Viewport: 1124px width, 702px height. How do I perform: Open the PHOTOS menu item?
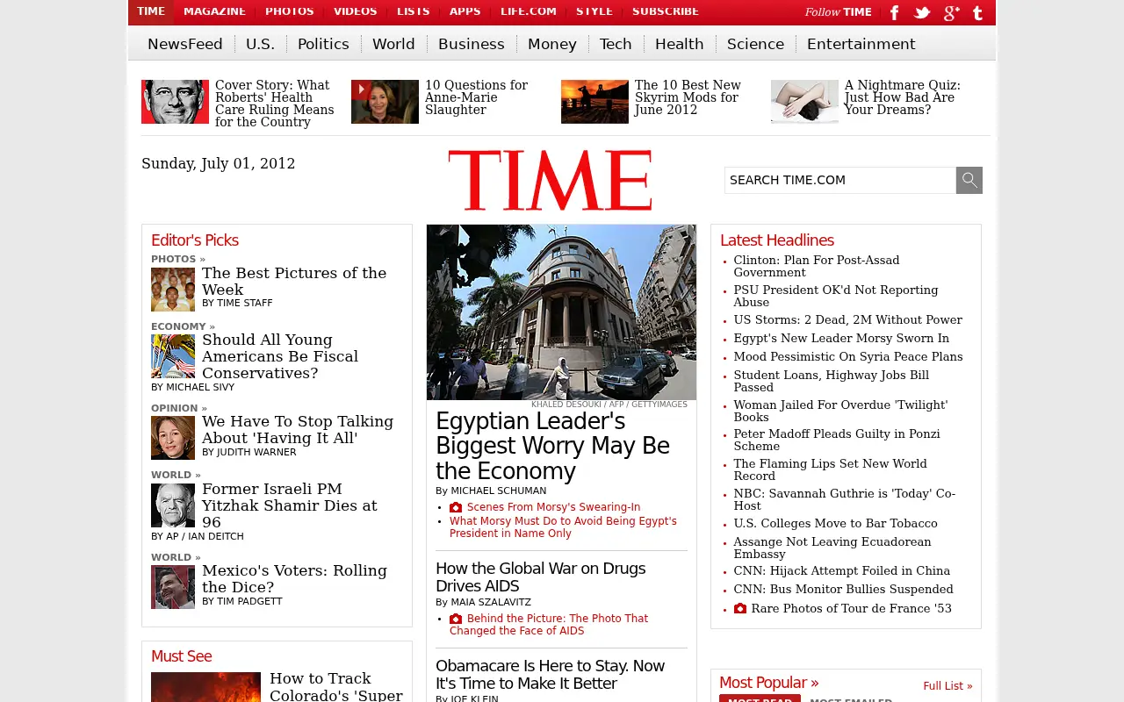(290, 11)
